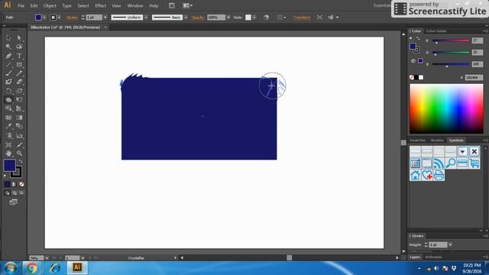Click the Transform link in the control bar
489x275 pixels.
click(302, 18)
